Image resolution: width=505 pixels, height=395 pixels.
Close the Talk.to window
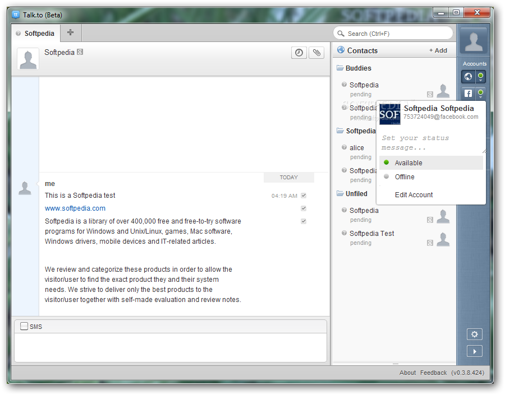click(477, 13)
